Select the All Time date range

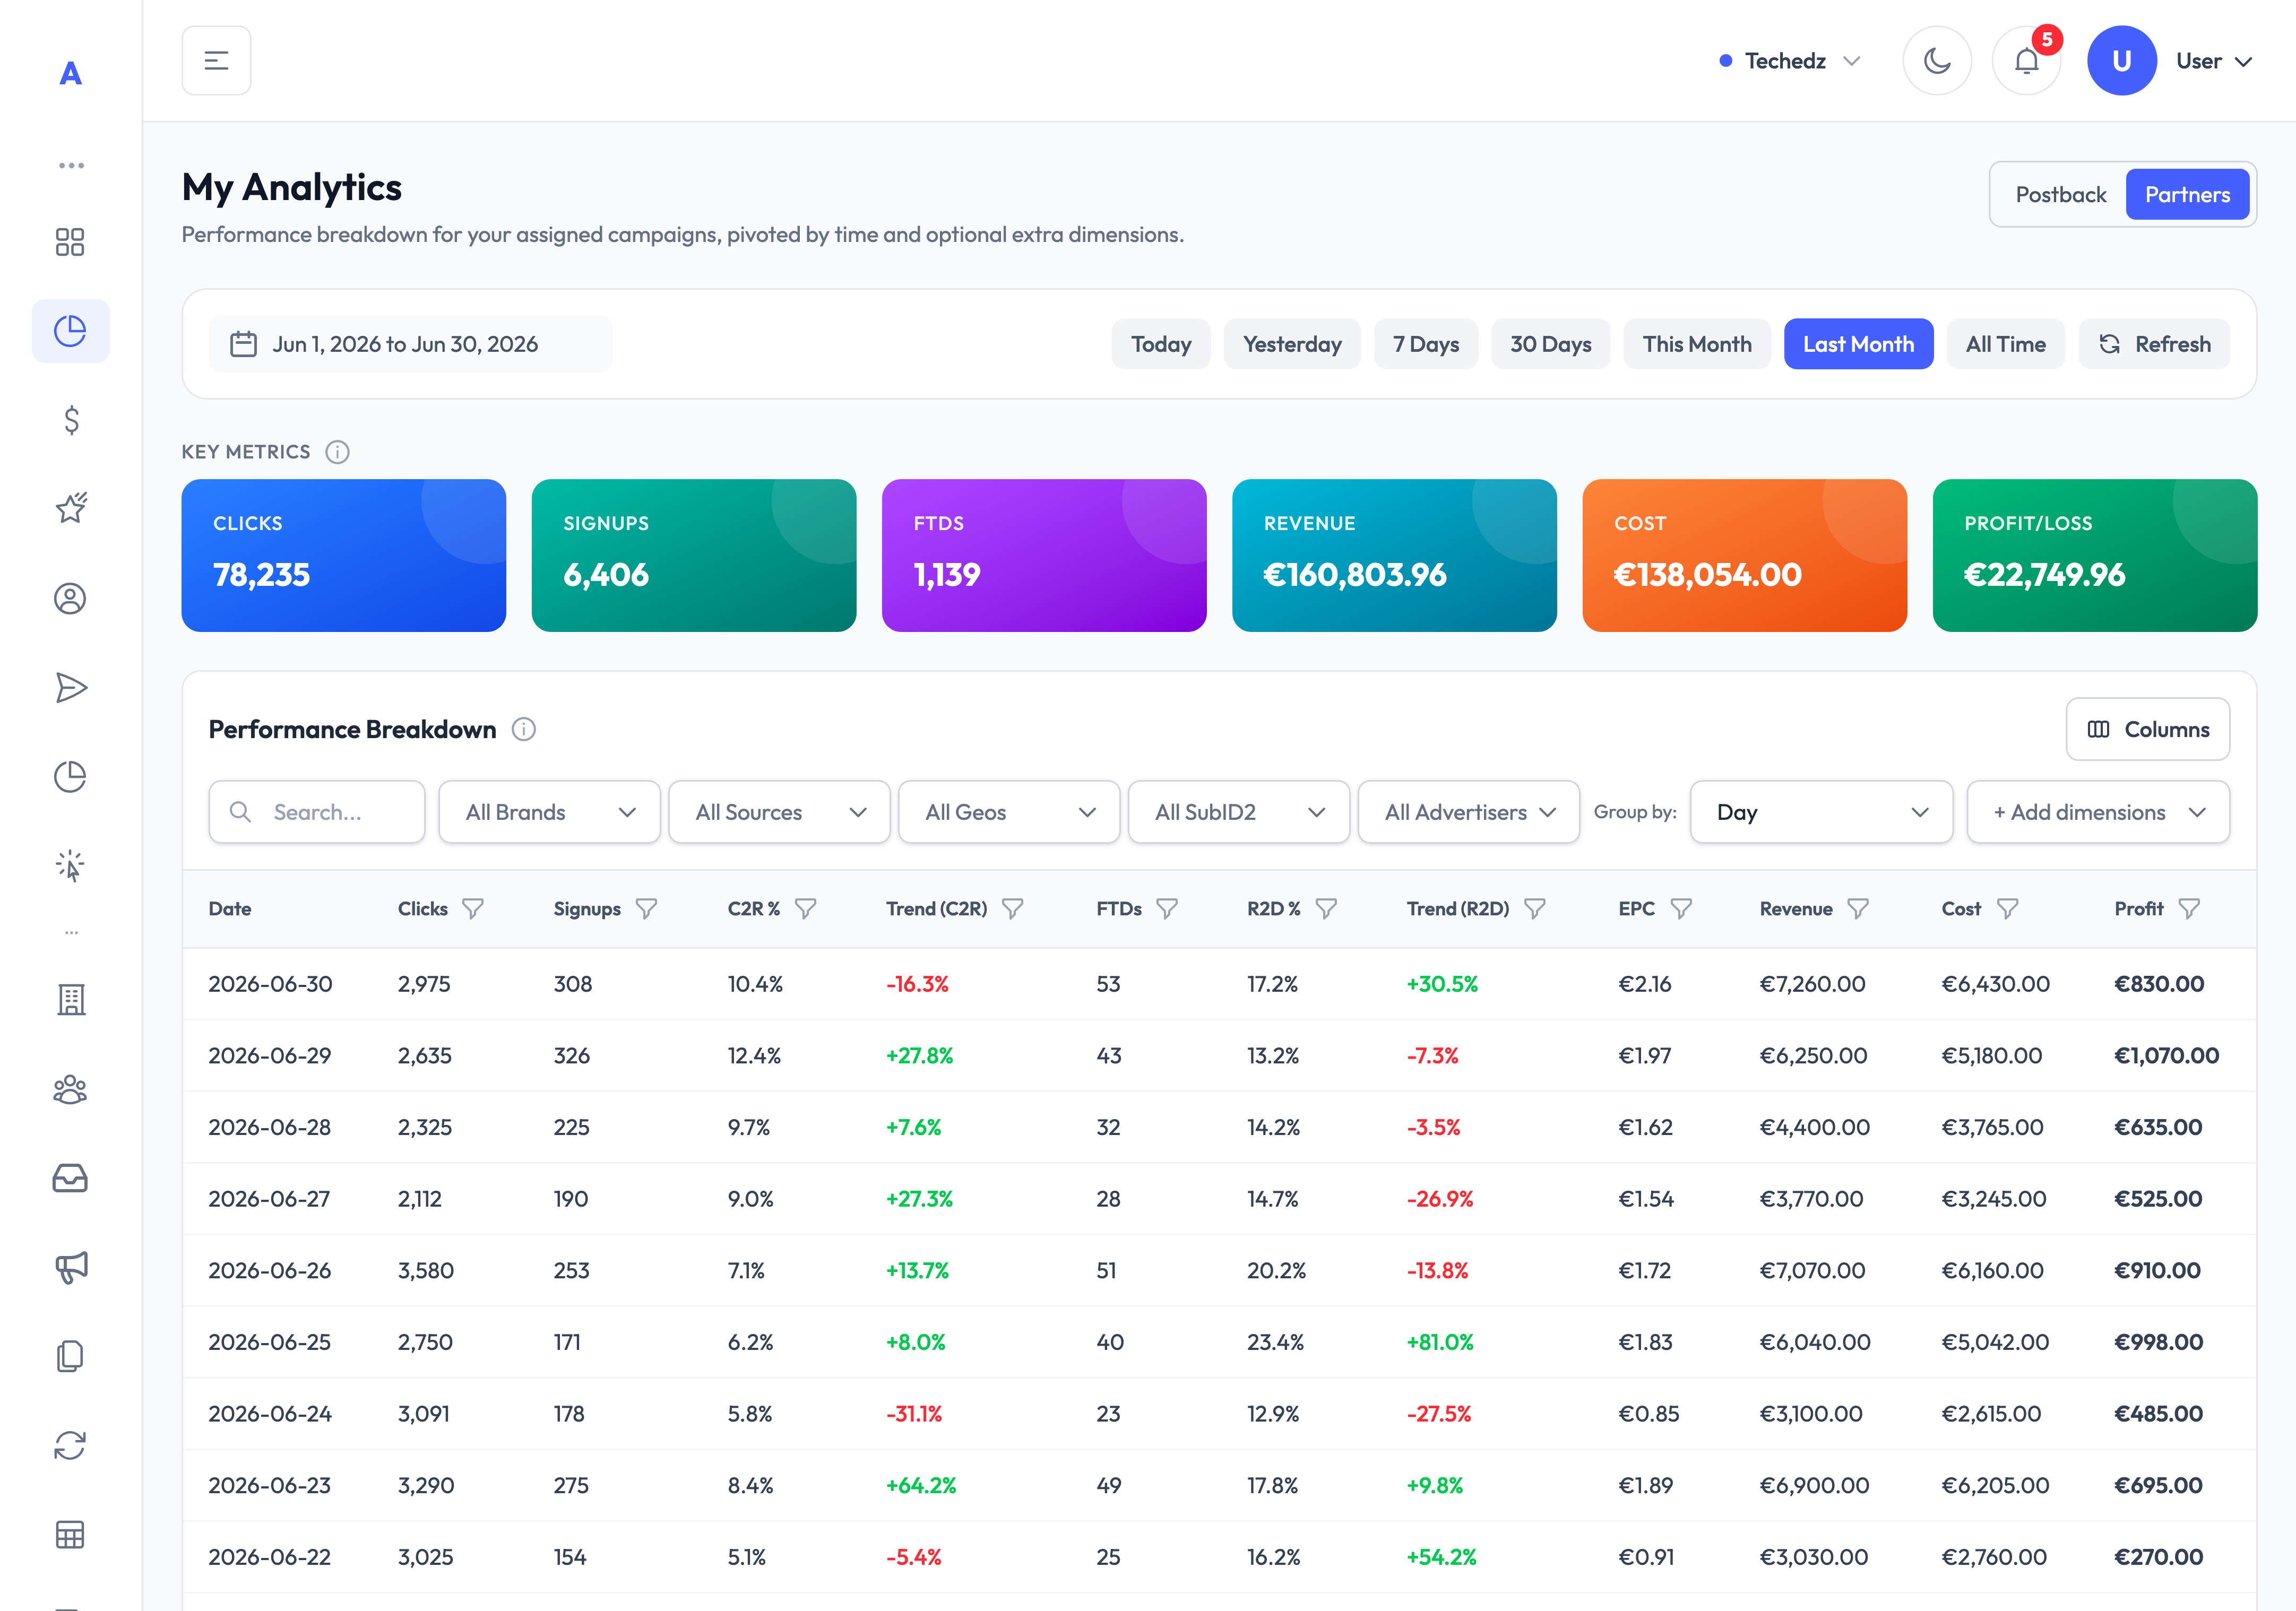click(x=2005, y=344)
